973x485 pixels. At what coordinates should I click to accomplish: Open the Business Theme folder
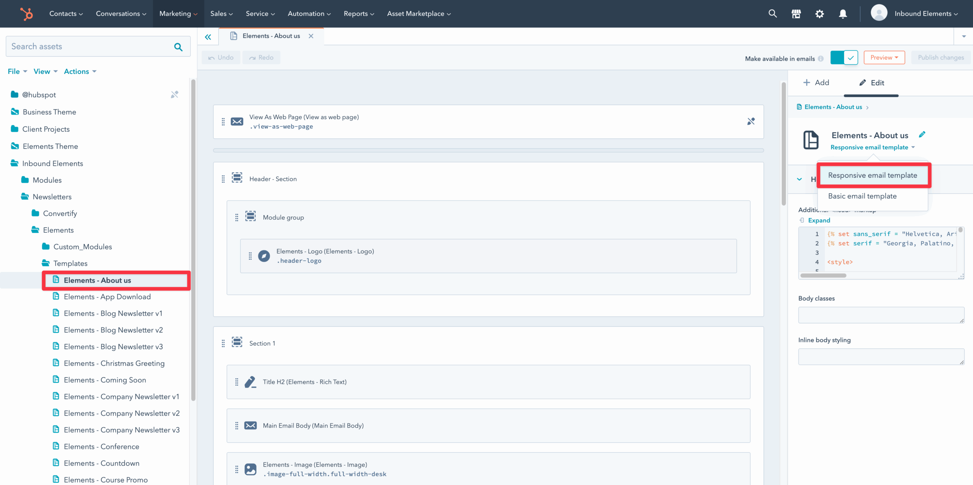tap(49, 112)
